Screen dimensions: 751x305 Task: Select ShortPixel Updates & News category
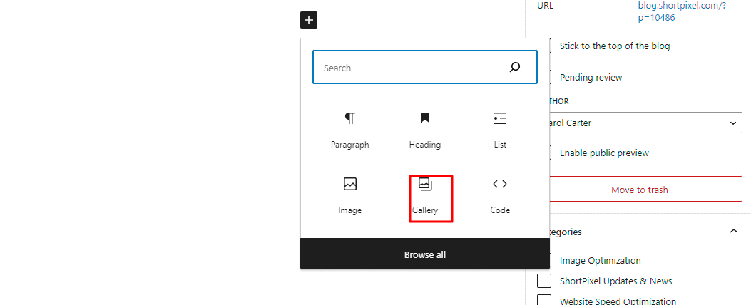(x=544, y=281)
